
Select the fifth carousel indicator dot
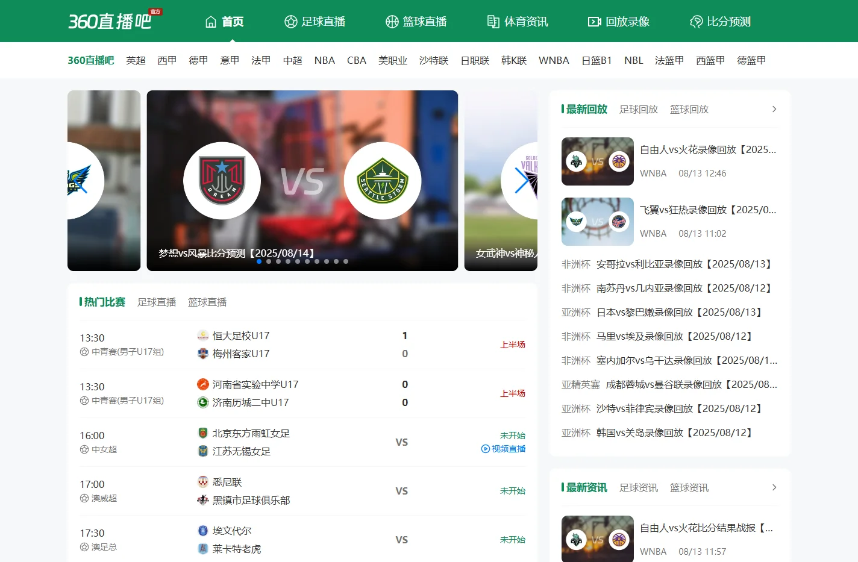(x=298, y=261)
